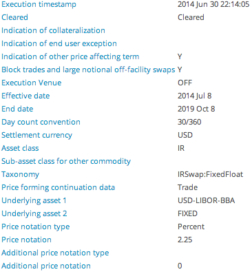This screenshot has width=252, height=274.
Task: Select Indication of collateralization label
Action: click(53, 30)
